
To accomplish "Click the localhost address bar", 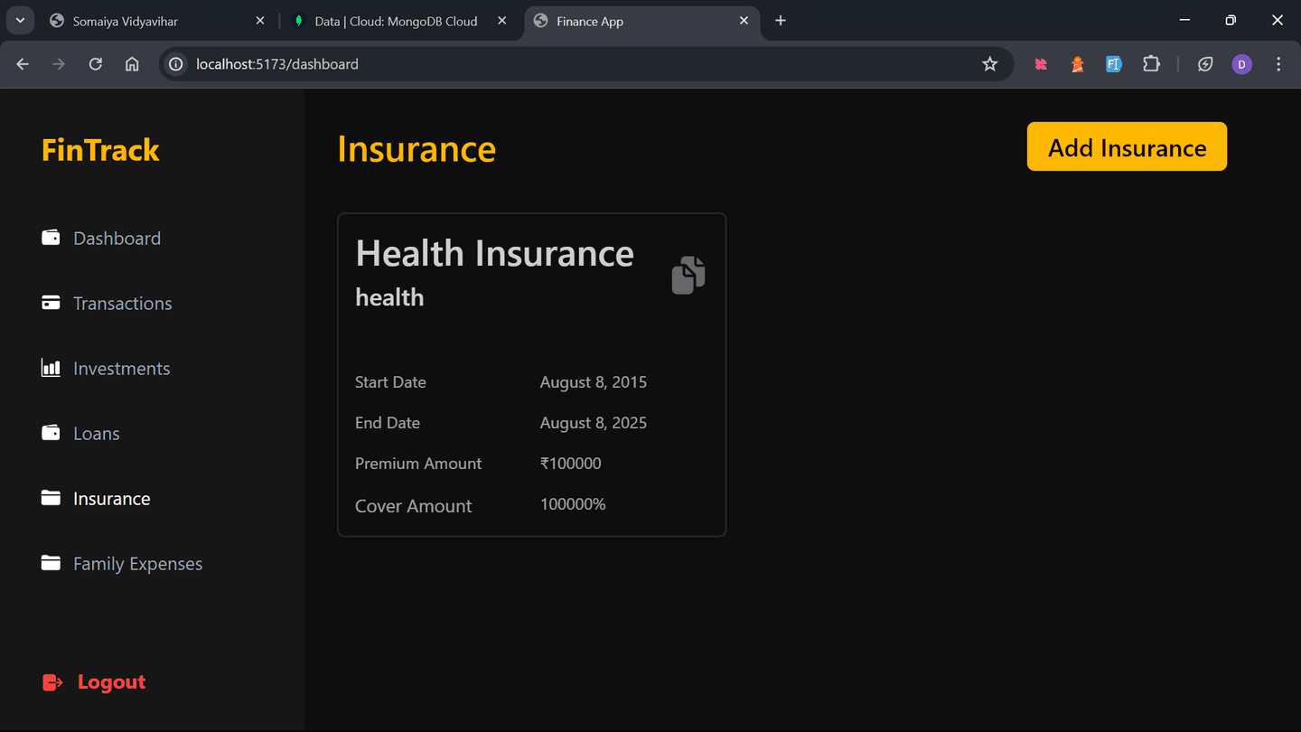I will [x=587, y=64].
